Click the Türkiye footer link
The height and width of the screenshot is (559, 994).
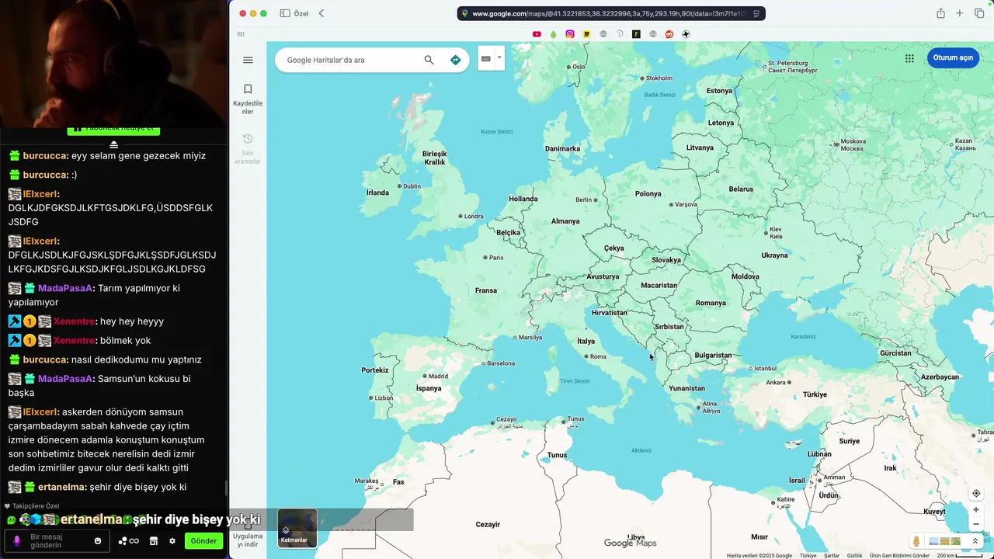pos(808,556)
